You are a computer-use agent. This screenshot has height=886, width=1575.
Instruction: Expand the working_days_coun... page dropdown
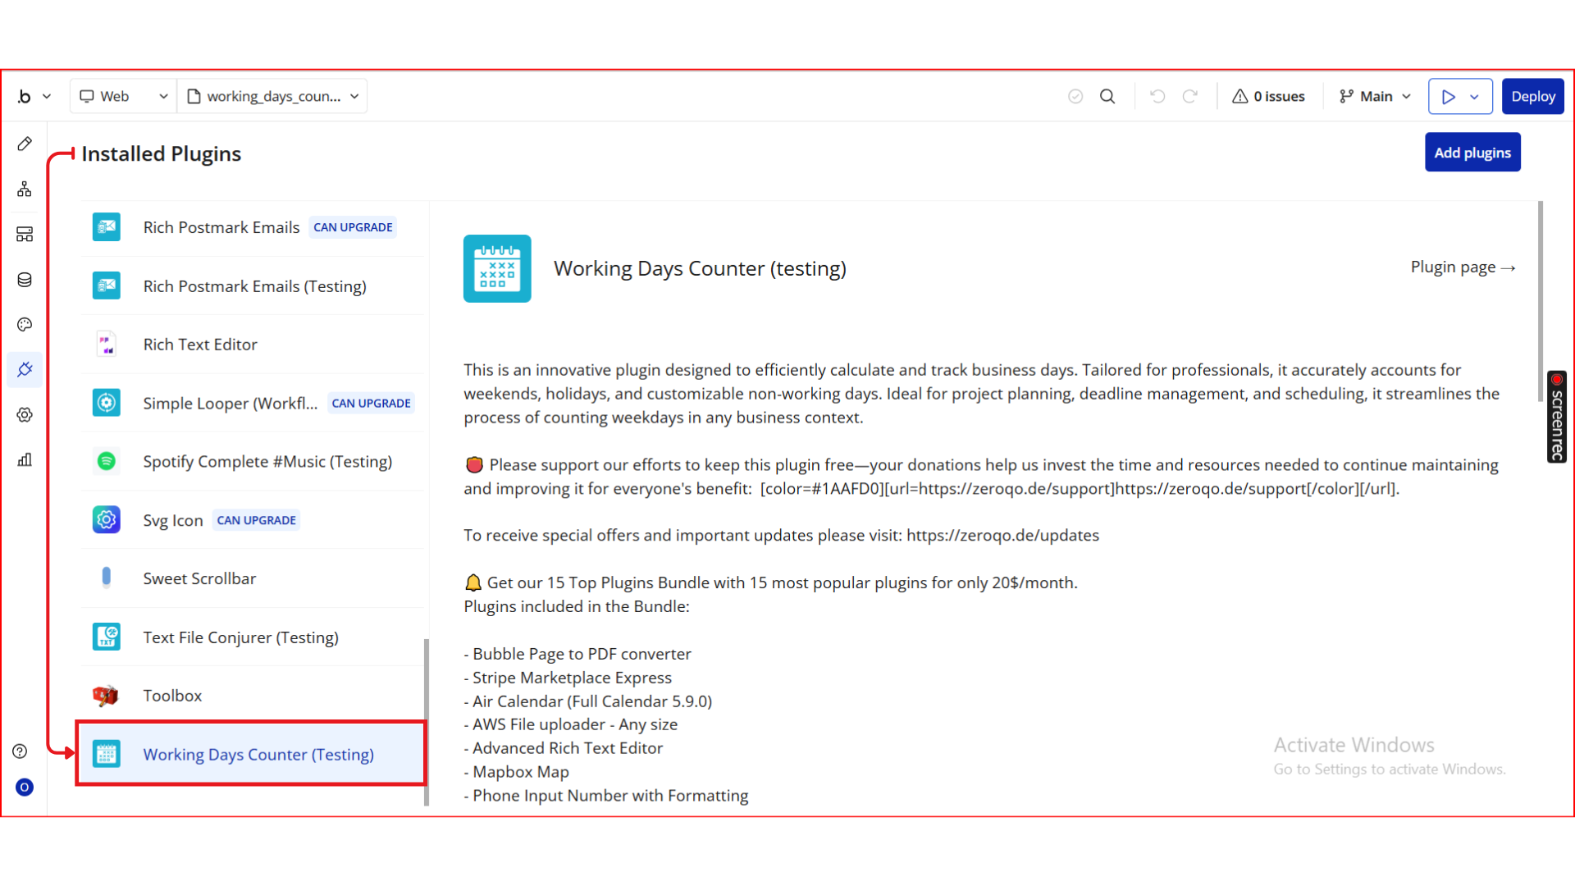(x=272, y=97)
